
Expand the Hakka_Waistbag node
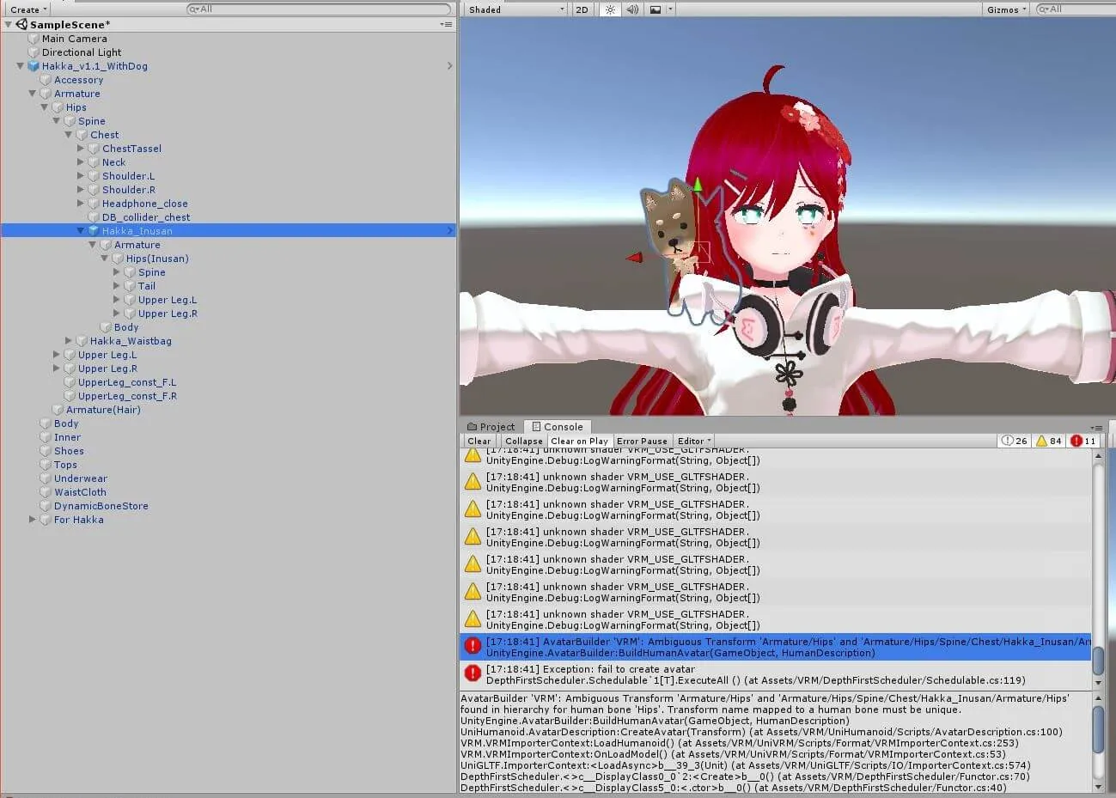pyautogui.click(x=69, y=341)
